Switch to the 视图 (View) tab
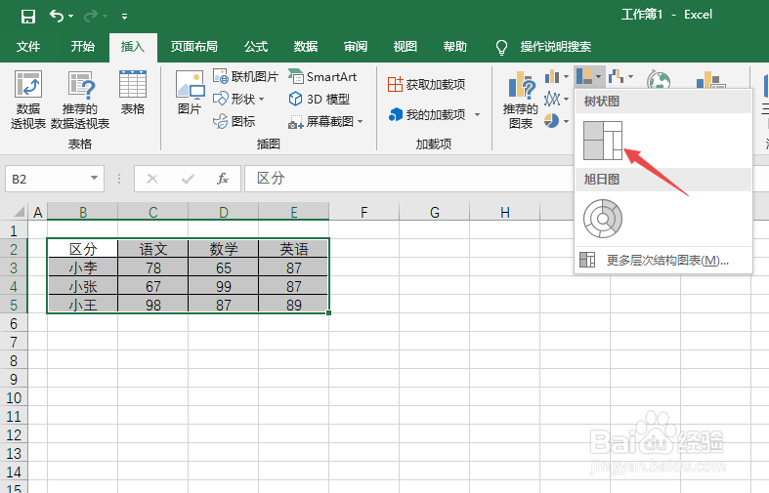The height and width of the screenshot is (493, 769). 406,47
